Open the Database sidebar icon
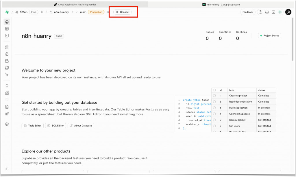The width and height of the screenshot is (296, 177). [x=7, y=47]
